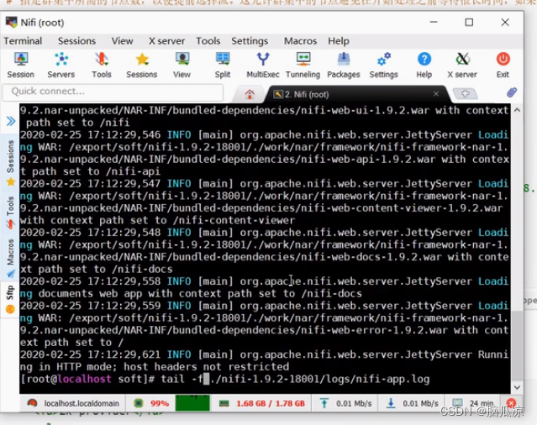Click the paperclip icon beside the tabs
The image size is (537, 425).
point(512,92)
